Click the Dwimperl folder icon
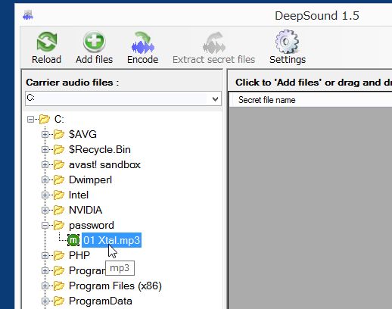The image size is (392, 309). [59, 179]
